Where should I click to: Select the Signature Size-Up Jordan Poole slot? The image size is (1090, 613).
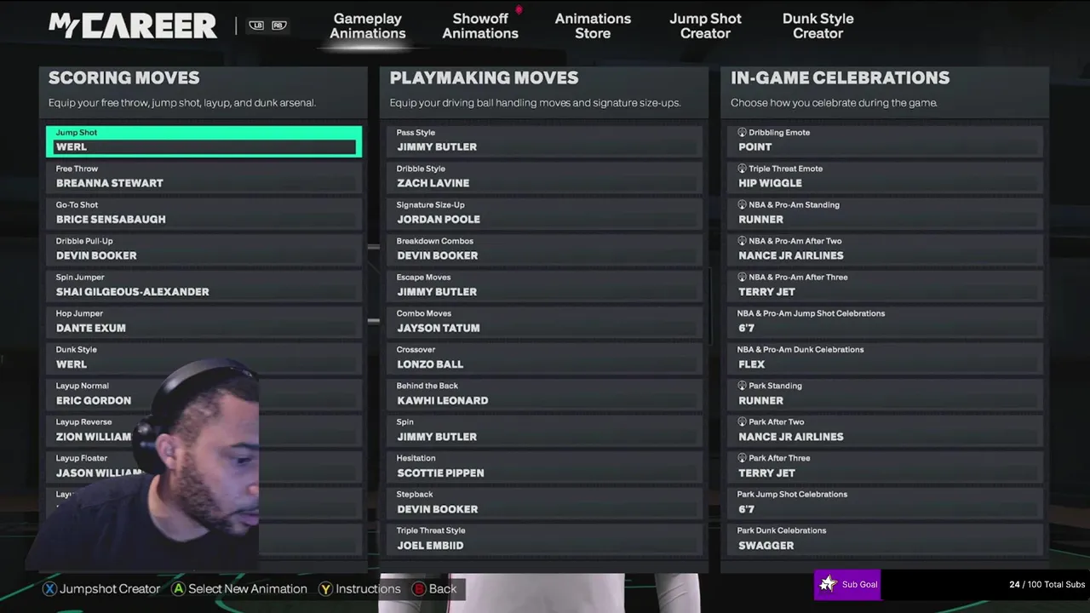(545, 214)
